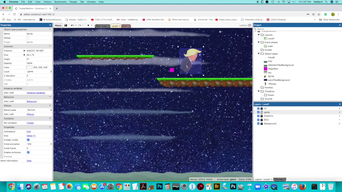Toggle the Initially visible checkbox
Viewport: 342px width, 192px height.
(28, 140)
